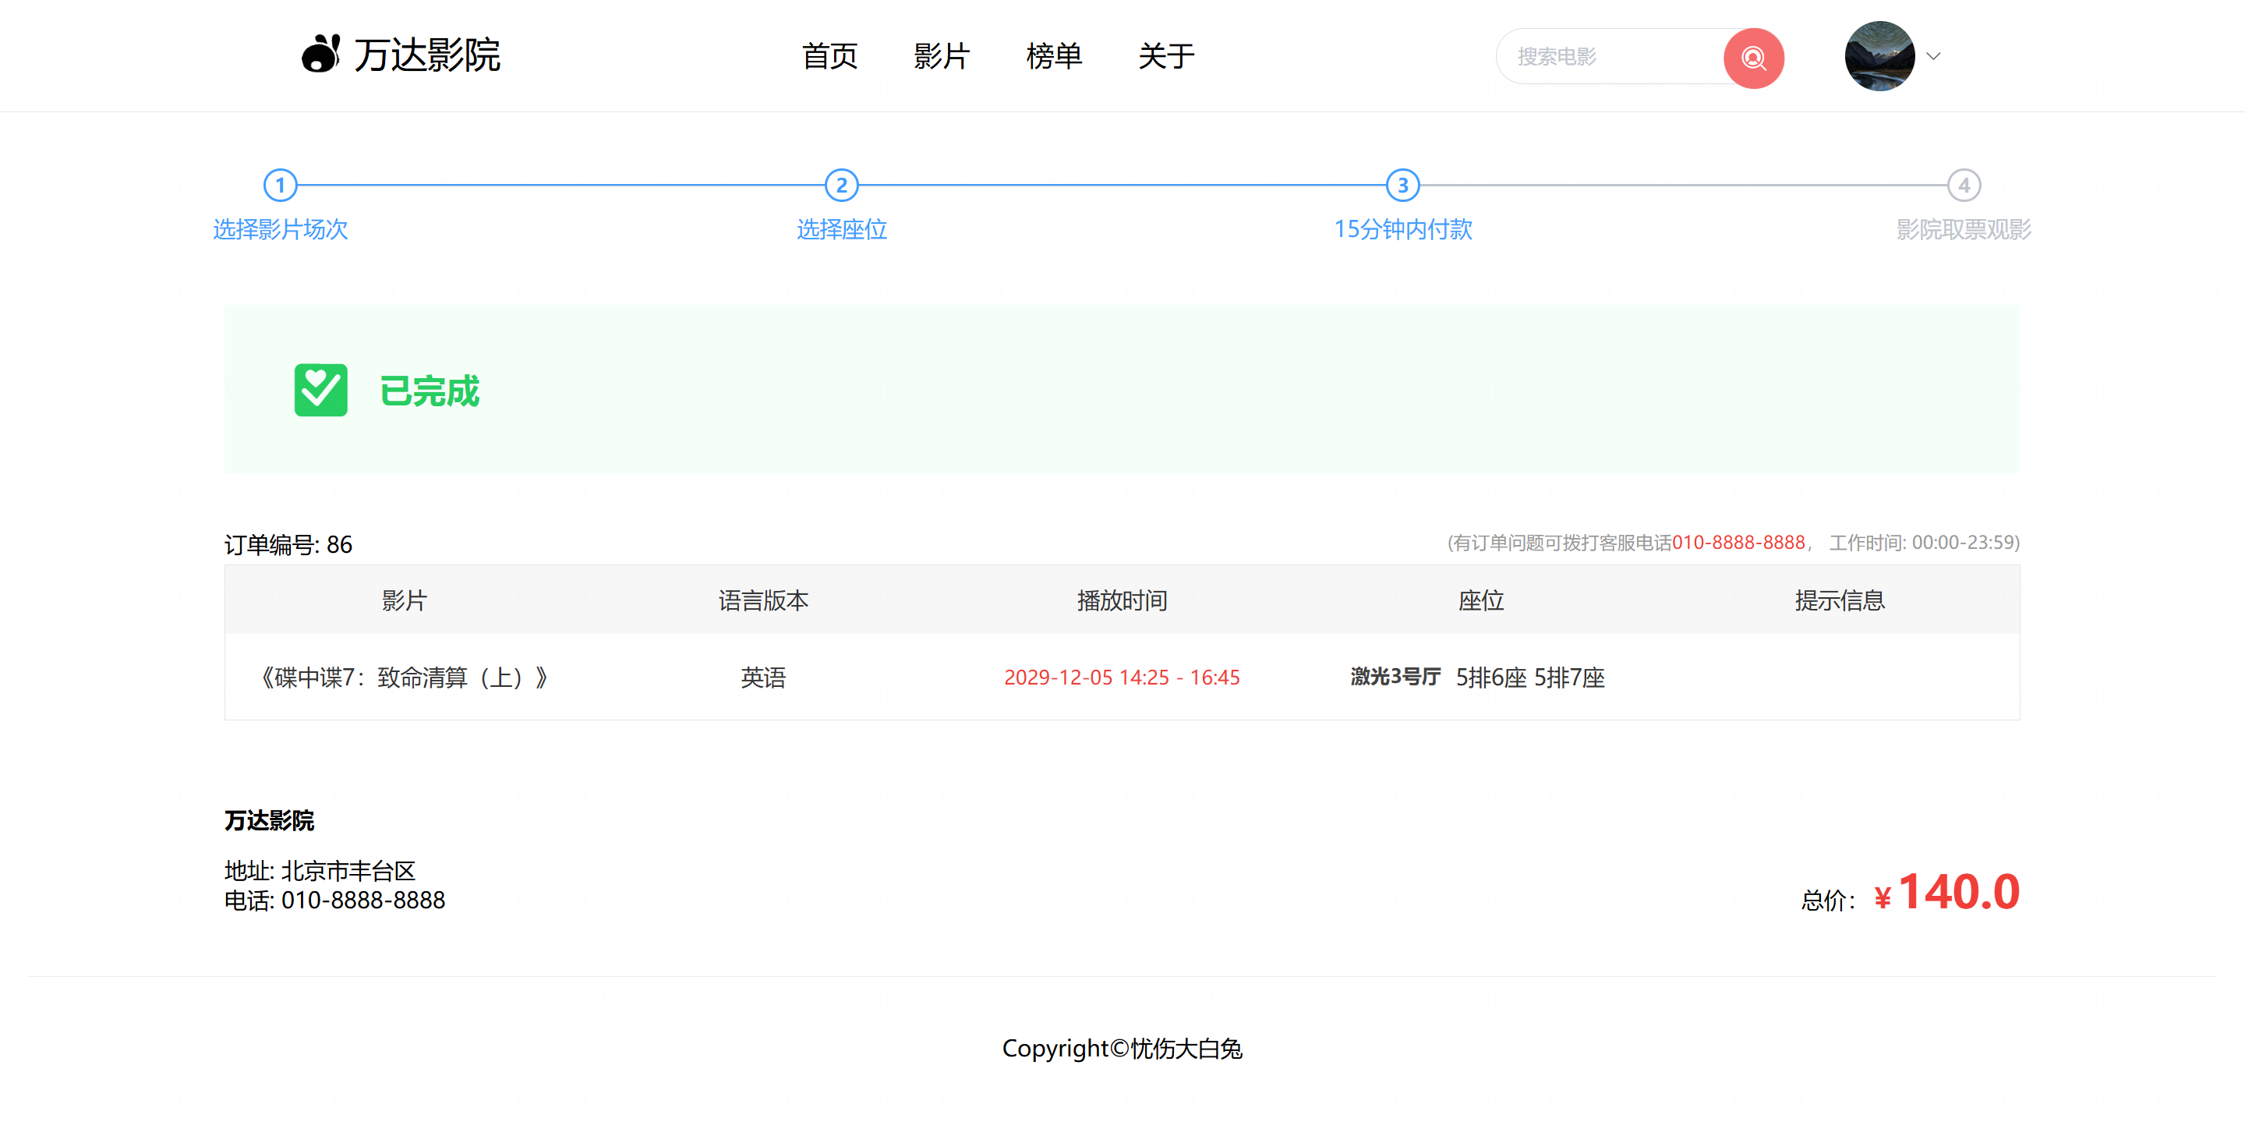Expand the user account dropdown arrow
2245x1143 pixels.
point(1933,57)
